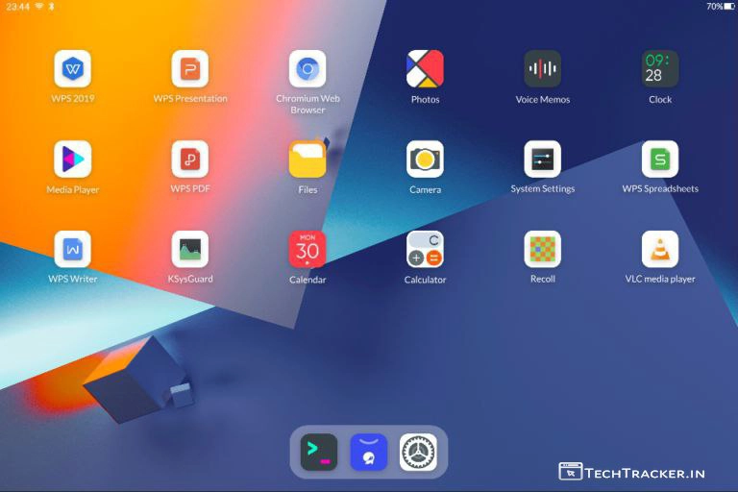Open the Clock app
Viewport: 738px width, 492px height.
(x=660, y=69)
